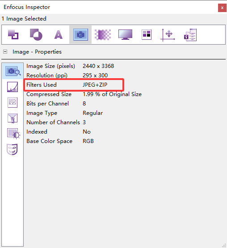
Task: Click the 'Image - Properties' heading
Action: pos(37,52)
